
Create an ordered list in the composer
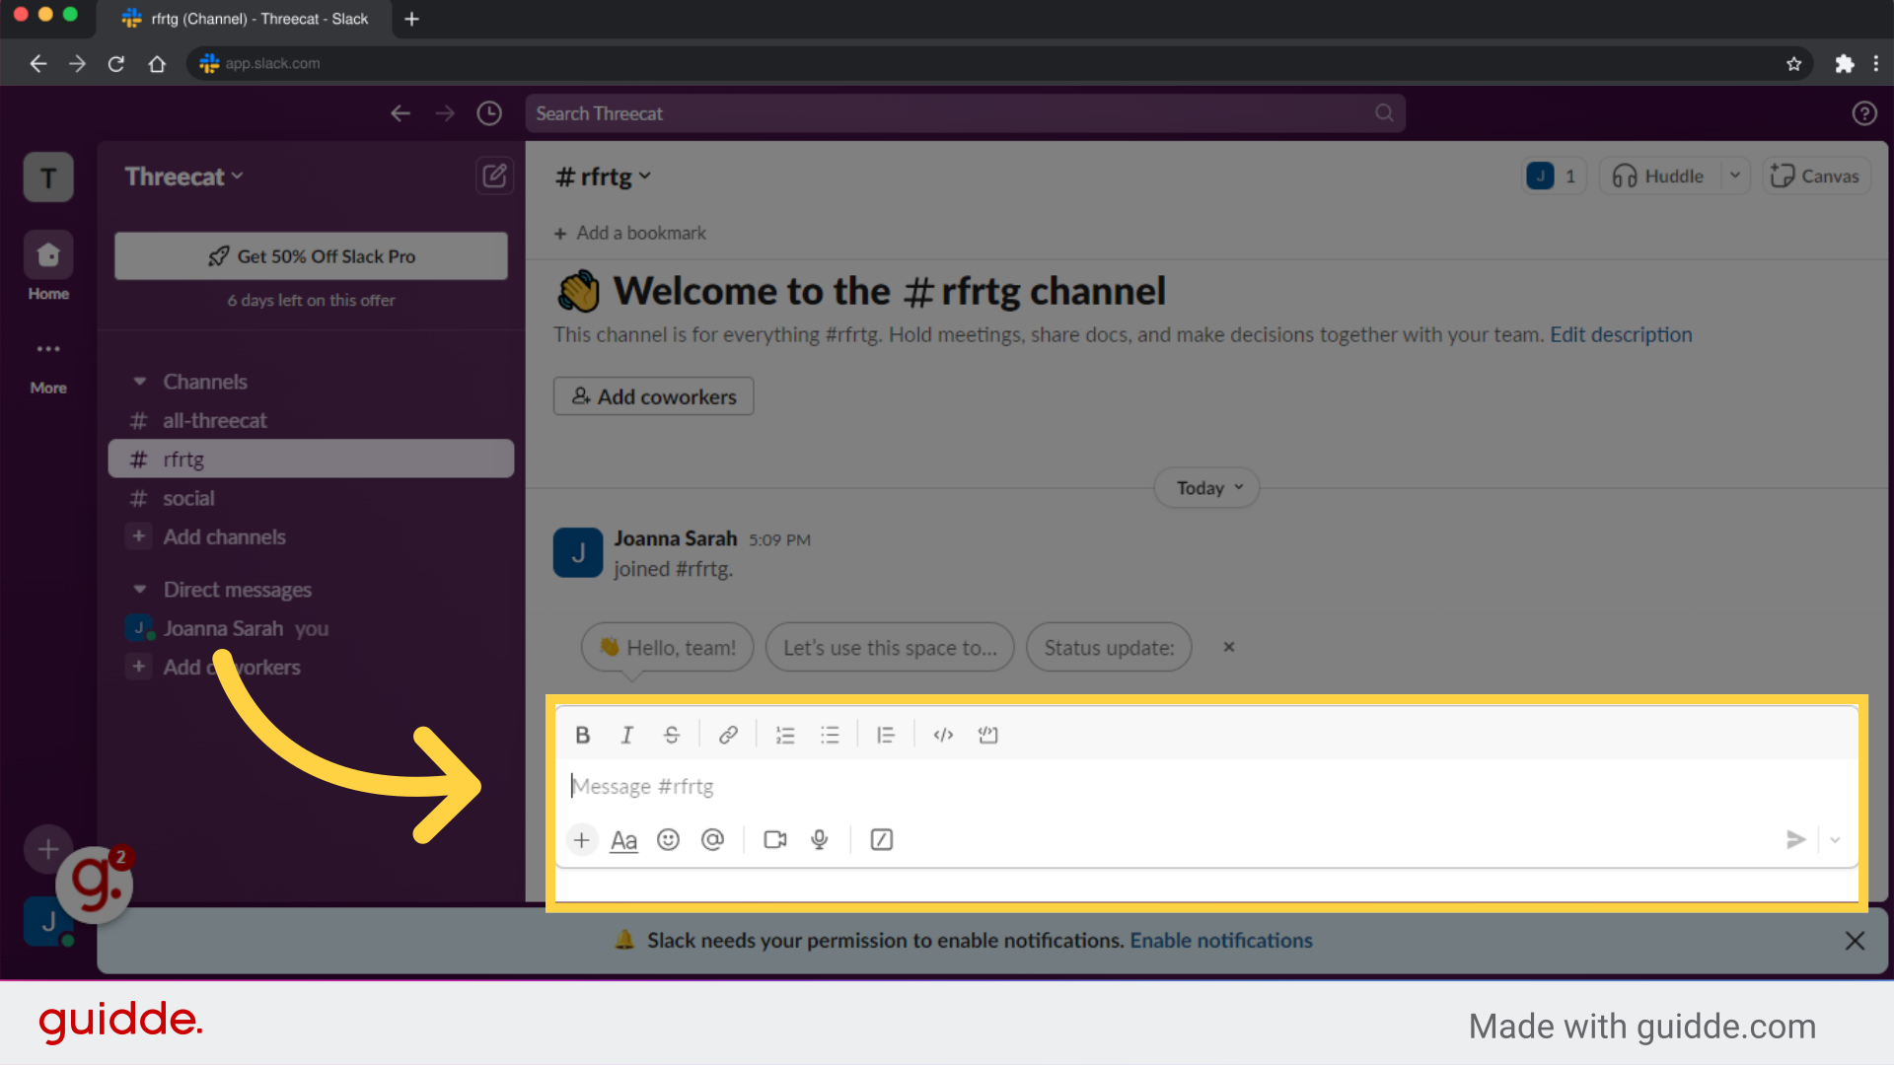click(x=784, y=734)
